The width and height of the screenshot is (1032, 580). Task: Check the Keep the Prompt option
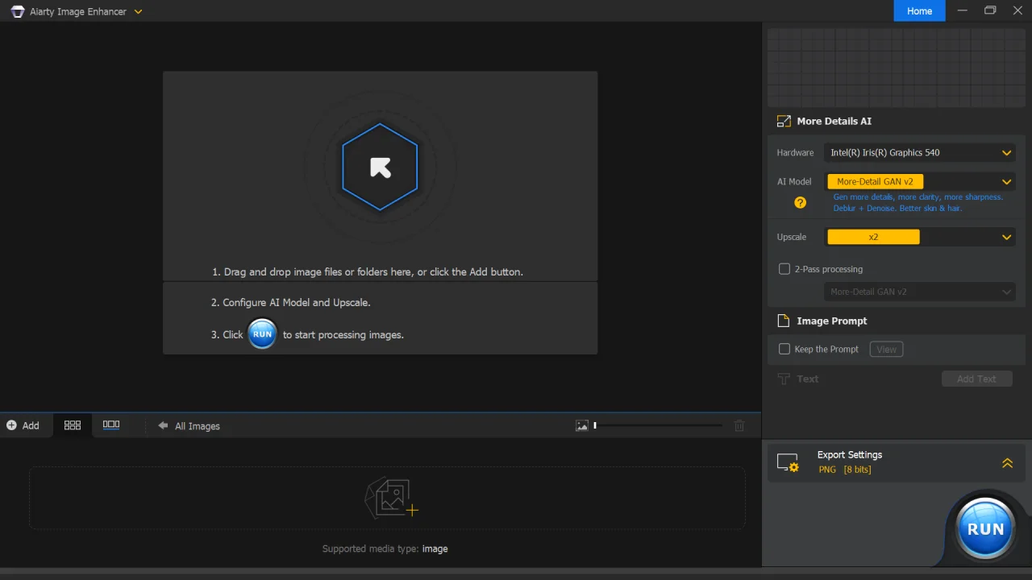click(x=784, y=349)
